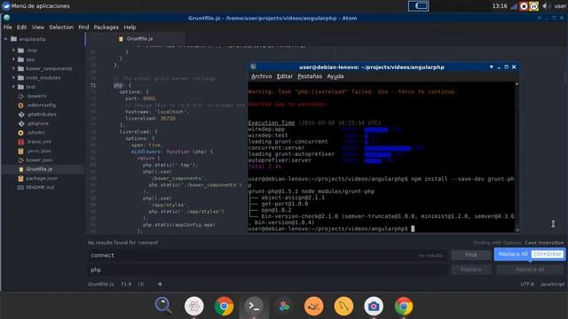Click the yellow feather app icon in dock
This screenshot has width=568, height=319.
point(343,307)
